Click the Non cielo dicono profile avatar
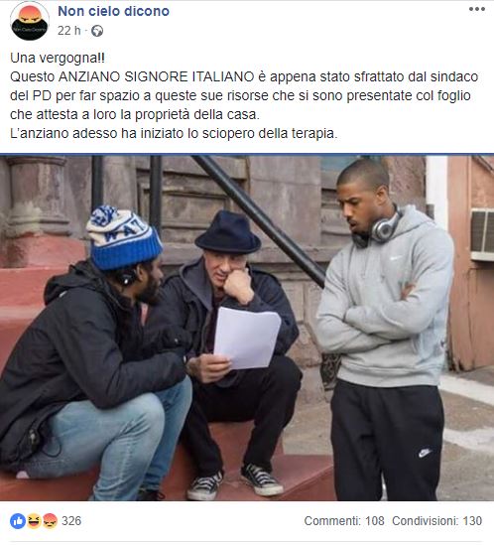Screen dimensions: 494x545 pyautogui.click(x=30, y=21)
